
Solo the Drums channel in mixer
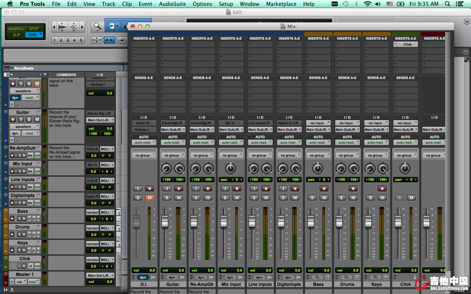[x=341, y=198]
